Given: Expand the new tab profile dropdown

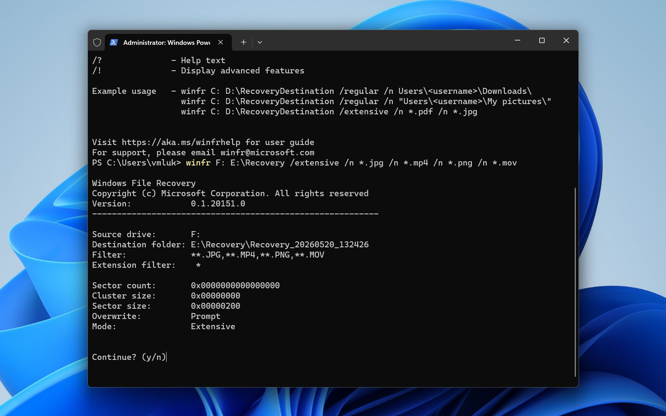Looking at the screenshot, I should pyautogui.click(x=260, y=42).
